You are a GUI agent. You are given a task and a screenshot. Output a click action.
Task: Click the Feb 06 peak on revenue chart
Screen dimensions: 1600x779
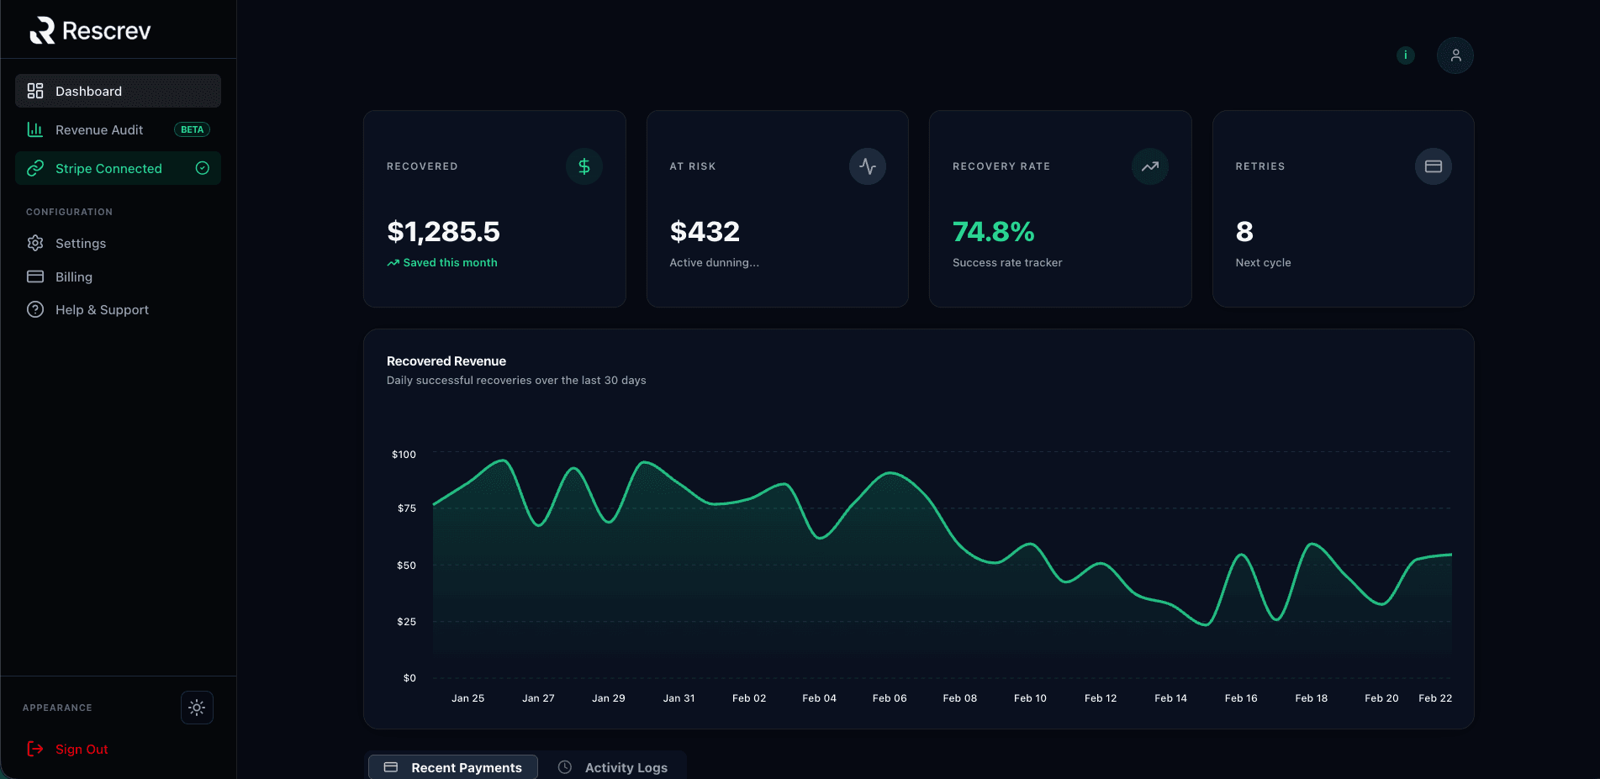pyautogui.click(x=890, y=474)
